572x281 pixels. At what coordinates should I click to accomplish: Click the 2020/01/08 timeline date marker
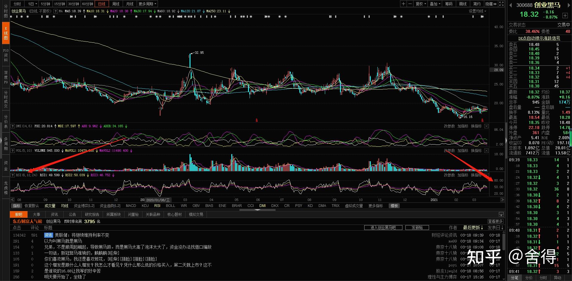[x=158, y=200]
